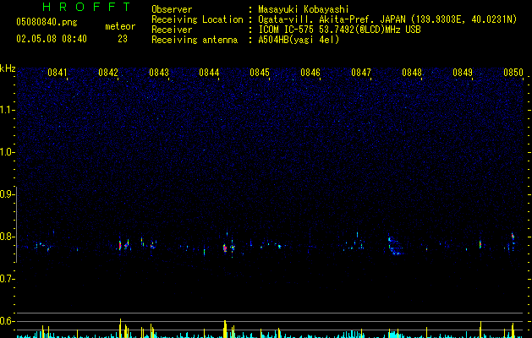532x338 pixels.
Task: Click the tall yellow power spike after 0844
Action: click(x=225, y=329)
